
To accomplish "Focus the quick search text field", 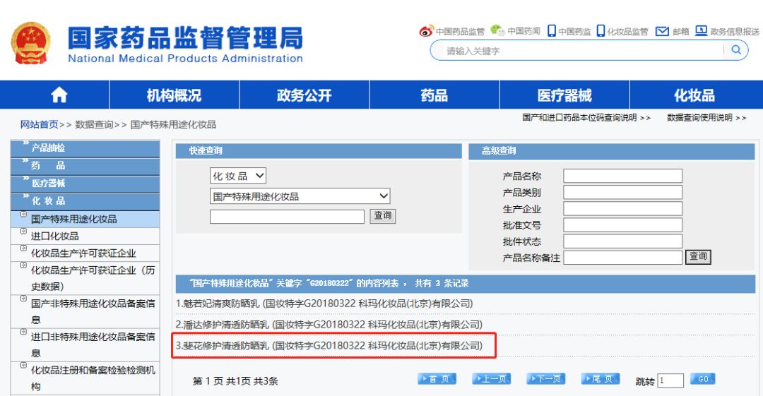I will click(x=287, y=217).
